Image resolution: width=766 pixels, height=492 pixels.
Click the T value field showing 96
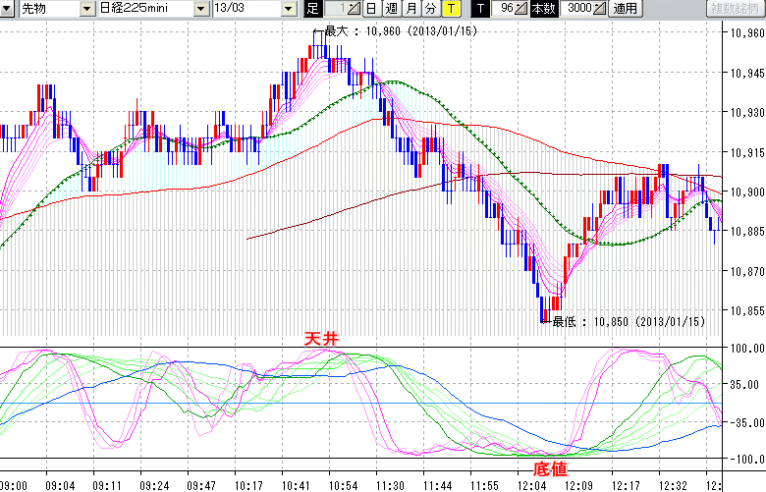tap(506, 9)
